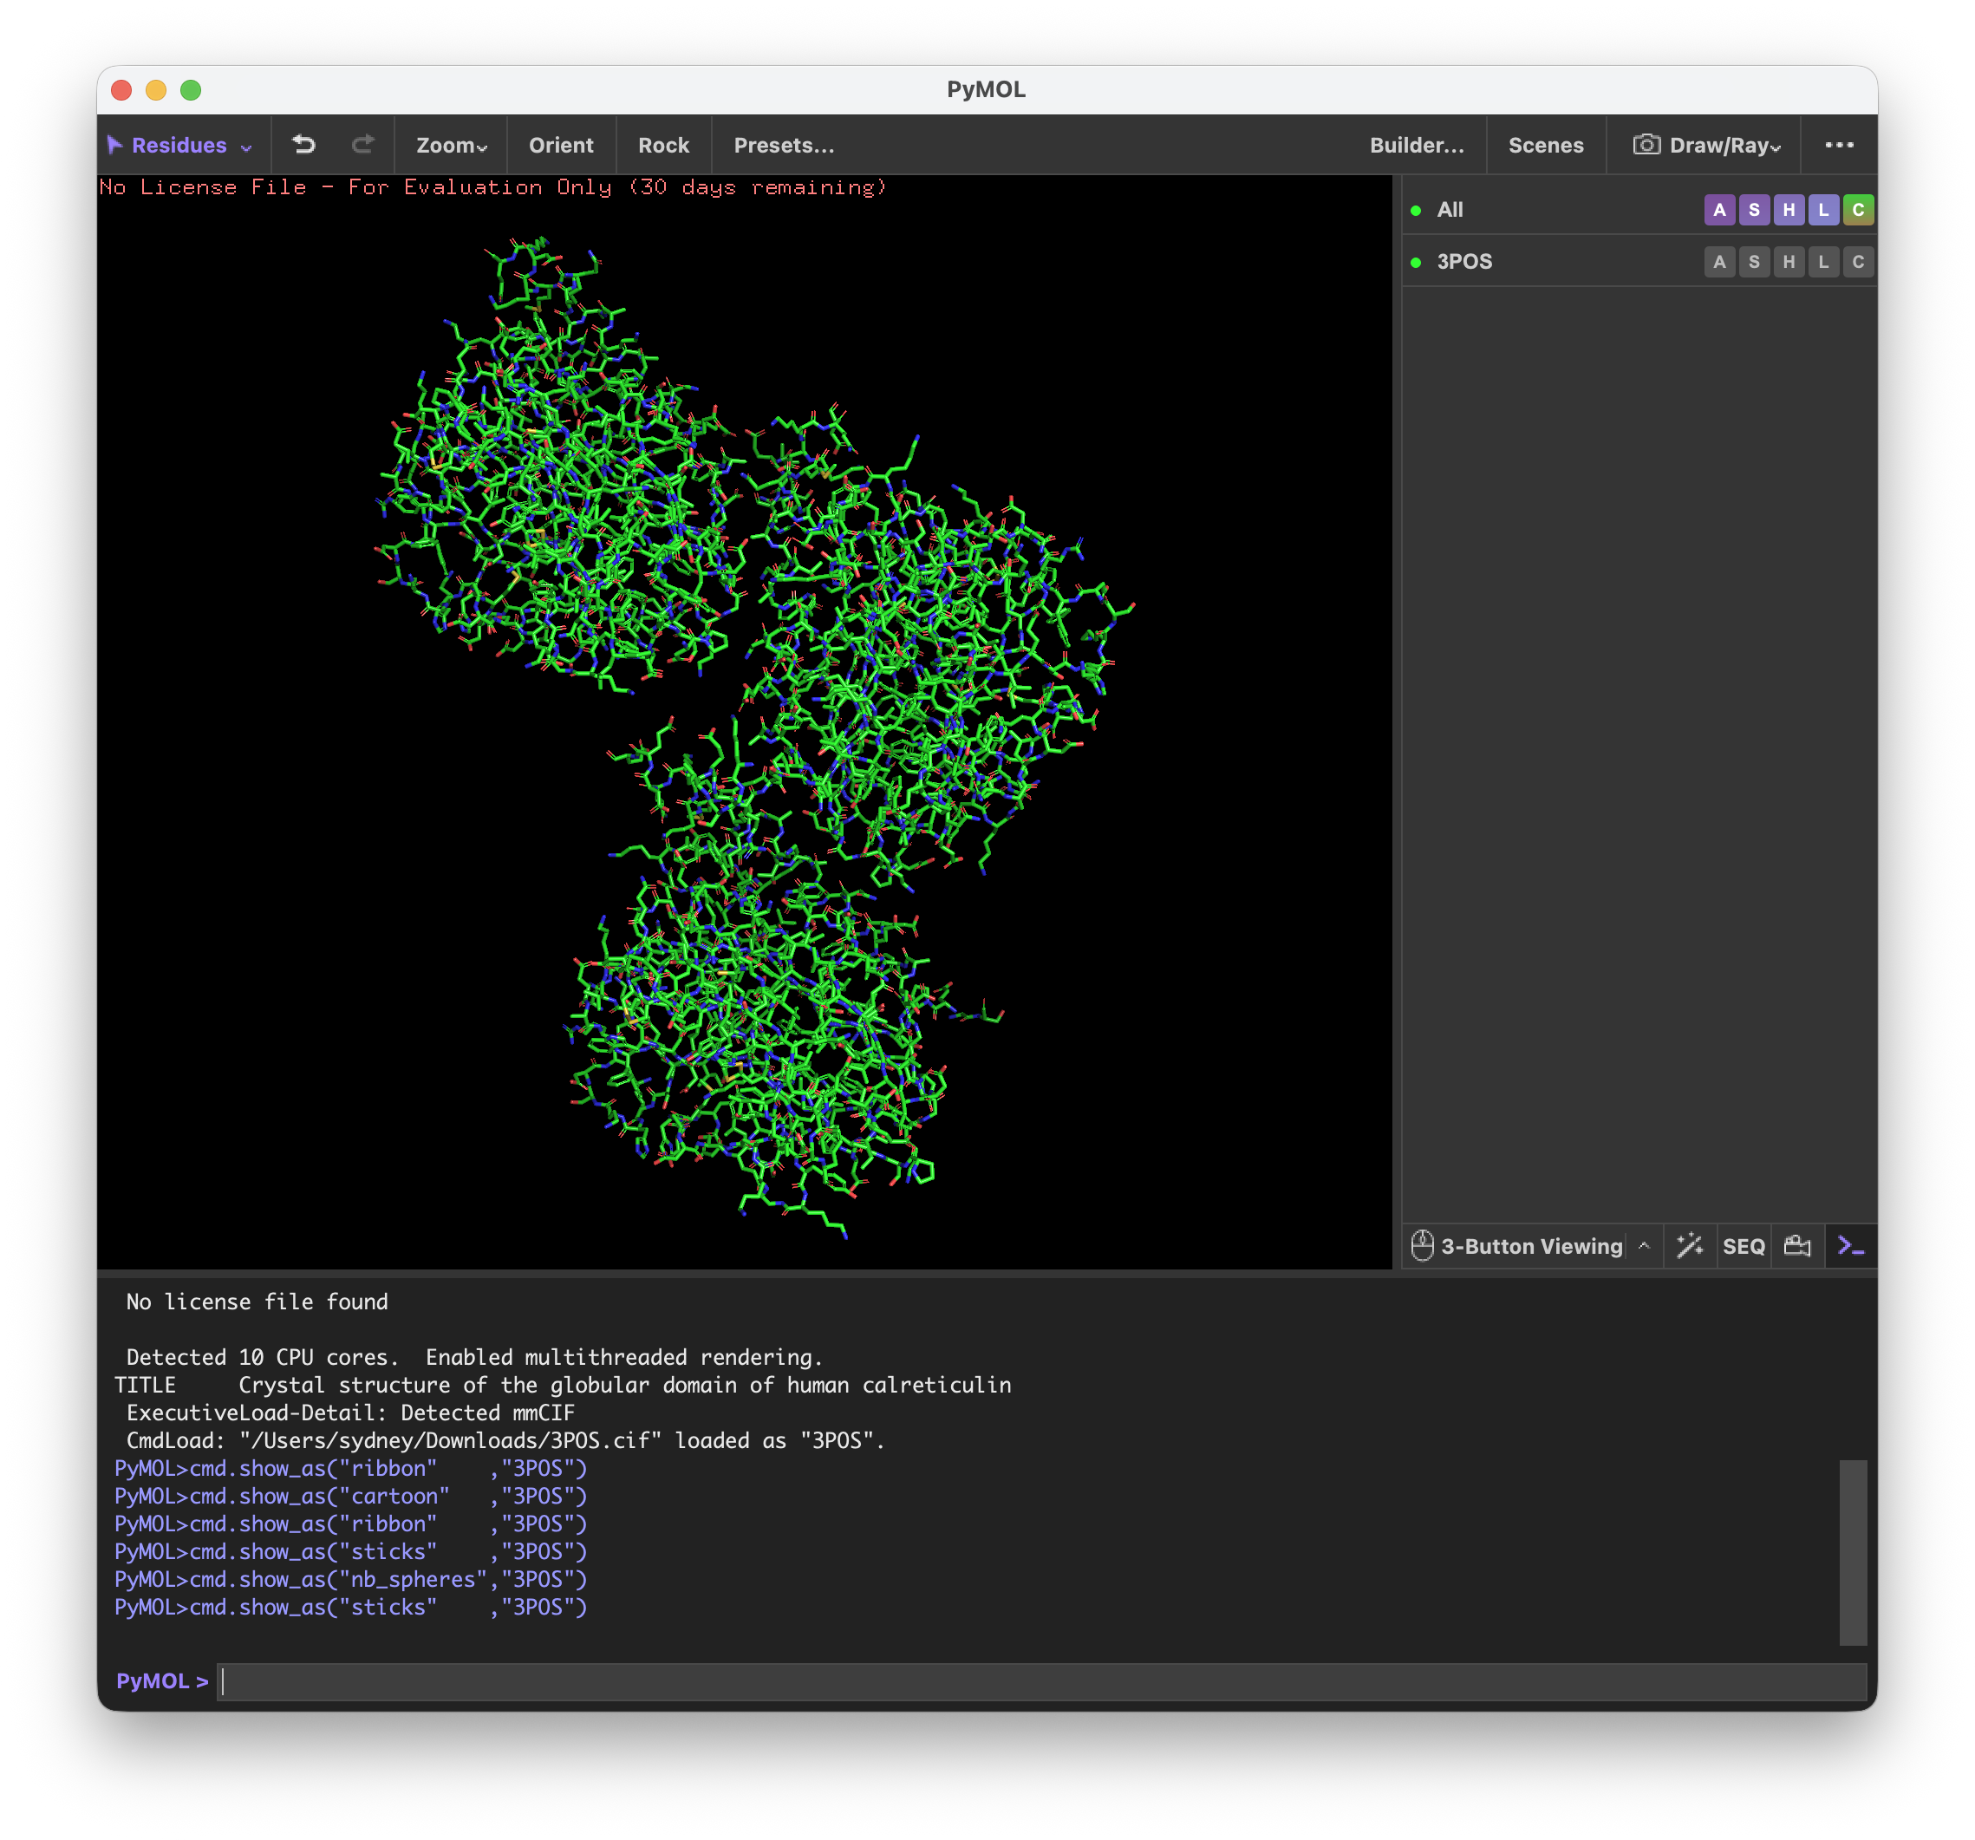Click the 3-Button Viewing mouse mode label

coord(1531,1246)
